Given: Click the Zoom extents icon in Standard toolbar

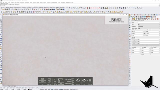Looking at the screenshot, I should point(27,9).
